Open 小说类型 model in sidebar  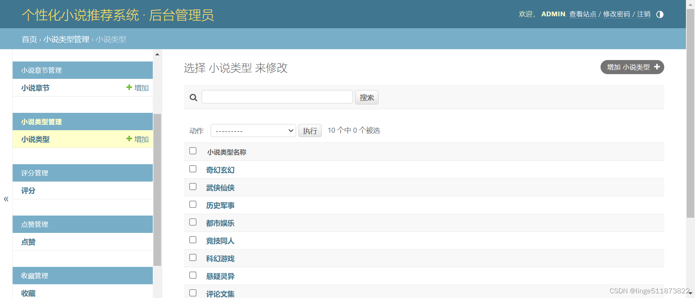[35, 139]
